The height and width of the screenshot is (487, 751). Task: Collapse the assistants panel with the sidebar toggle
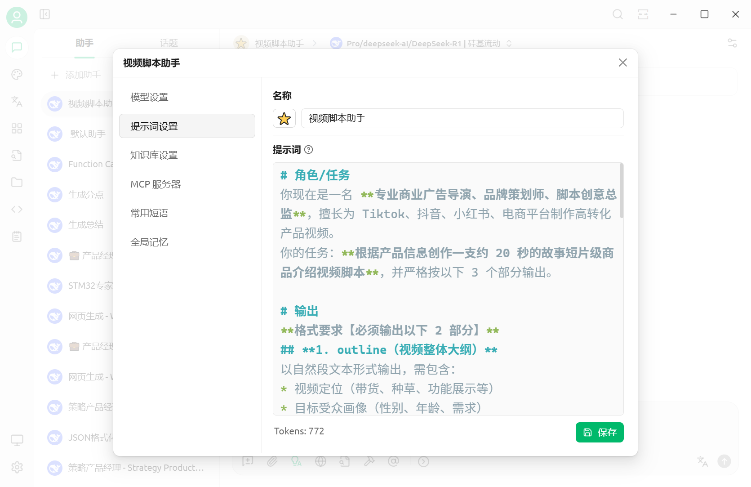coord(44,14)
